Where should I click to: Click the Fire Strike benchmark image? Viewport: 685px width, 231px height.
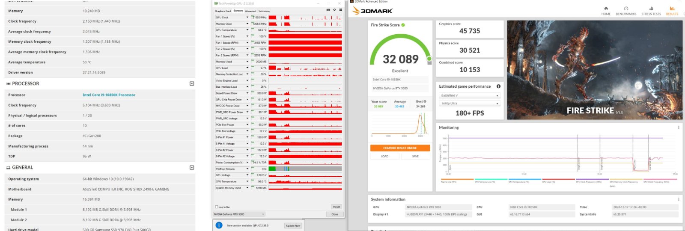[595, 70]
